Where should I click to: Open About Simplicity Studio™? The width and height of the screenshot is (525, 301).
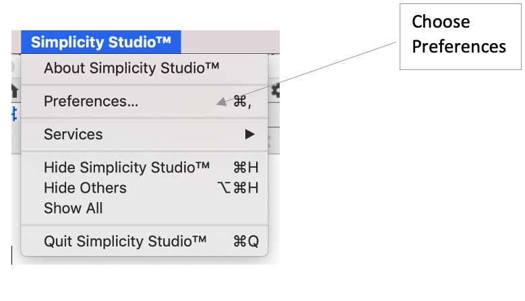(131, 68)
